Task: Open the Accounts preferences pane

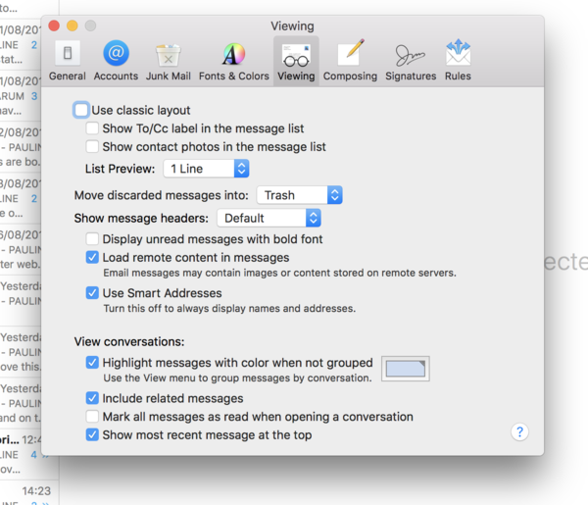Action: (x=116, y=61)
